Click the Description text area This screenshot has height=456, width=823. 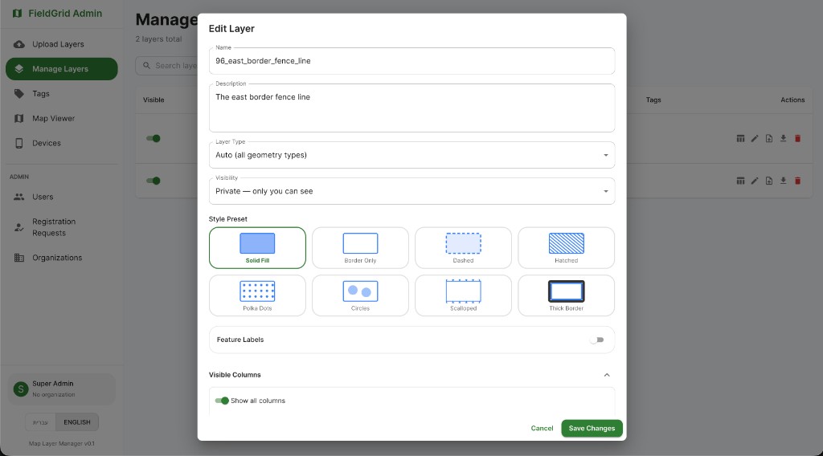[x=412, y=108]
